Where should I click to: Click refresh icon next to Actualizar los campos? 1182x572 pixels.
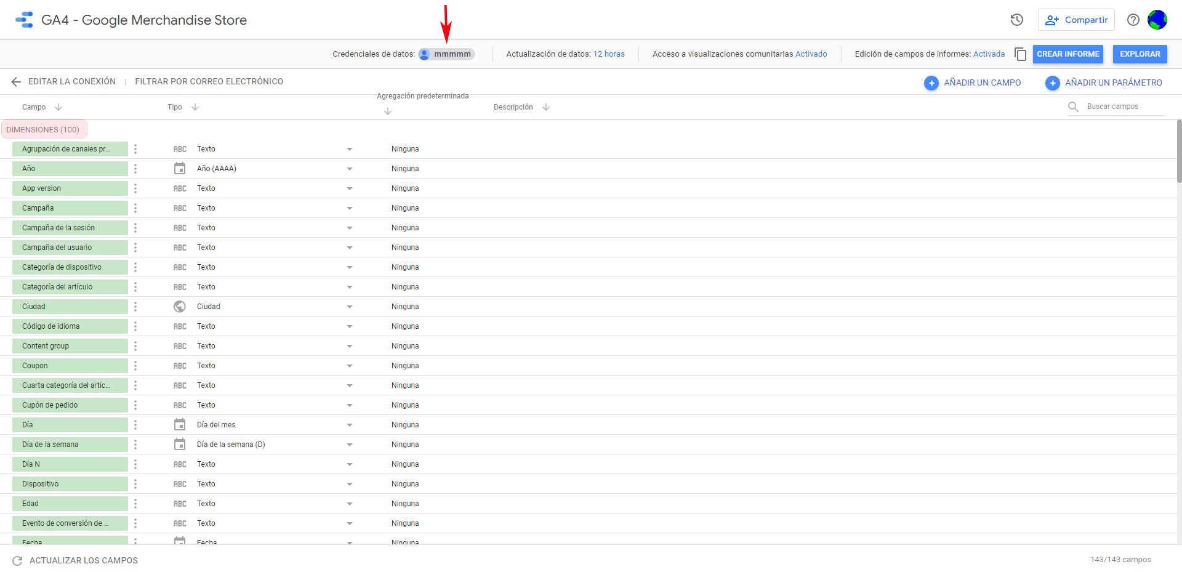[17, 561]
